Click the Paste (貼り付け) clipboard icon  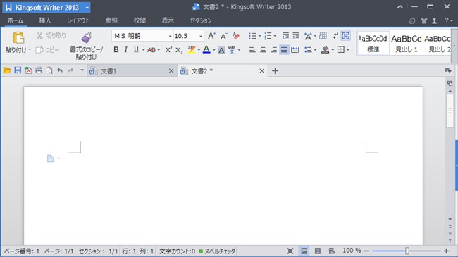click(x=18, y=38)
